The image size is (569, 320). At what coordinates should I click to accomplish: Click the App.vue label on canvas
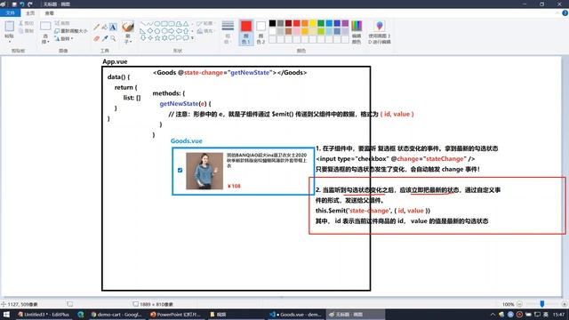[115, 61]
